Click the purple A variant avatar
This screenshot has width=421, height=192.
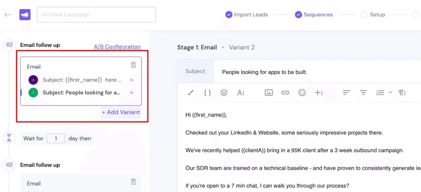pos(33,80)
